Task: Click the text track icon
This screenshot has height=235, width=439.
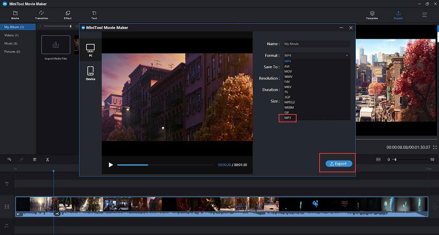Action: (7, 183)
